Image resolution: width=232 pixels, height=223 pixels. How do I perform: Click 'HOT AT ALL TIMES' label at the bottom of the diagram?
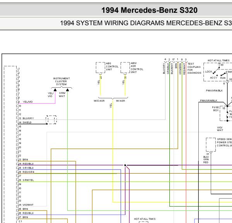tap(145, 219)
